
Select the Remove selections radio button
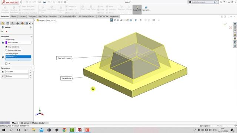click(x=6, y=50)
